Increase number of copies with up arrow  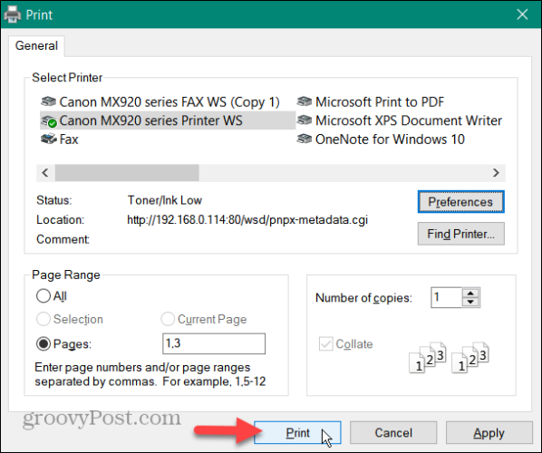click(470, 293)
